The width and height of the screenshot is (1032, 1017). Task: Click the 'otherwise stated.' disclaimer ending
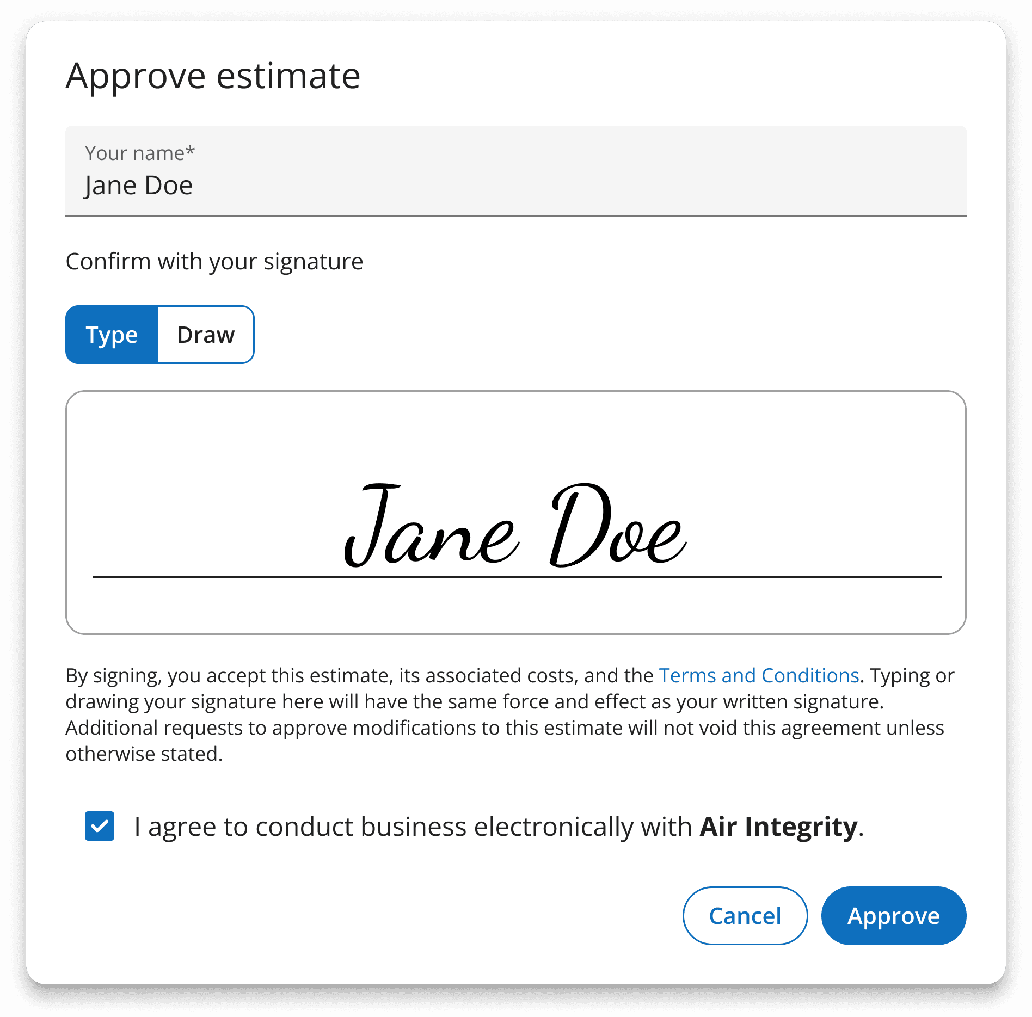coord(144,754)
